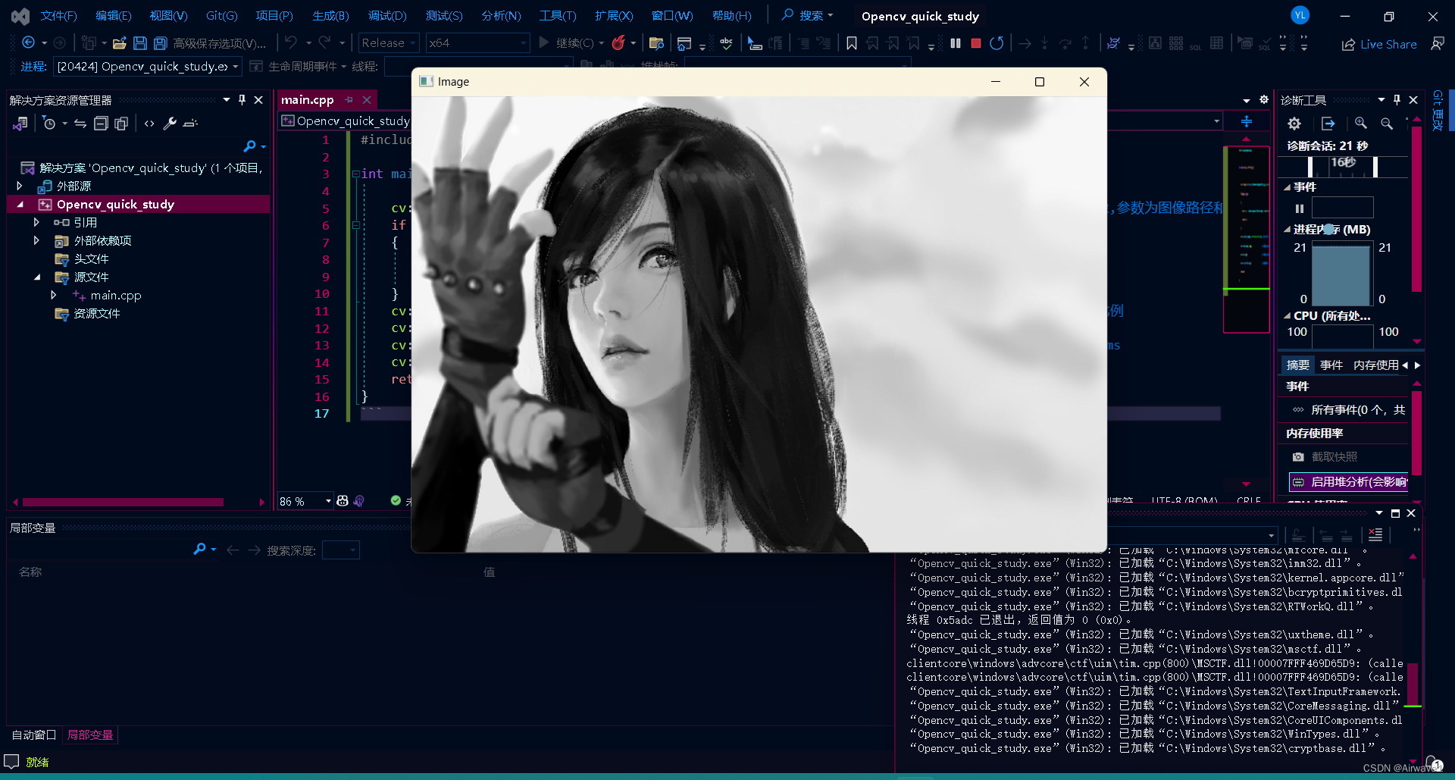The image size is (1455, 780).
Task: Open diagnostic tools settings gear
Action: 1294,124
